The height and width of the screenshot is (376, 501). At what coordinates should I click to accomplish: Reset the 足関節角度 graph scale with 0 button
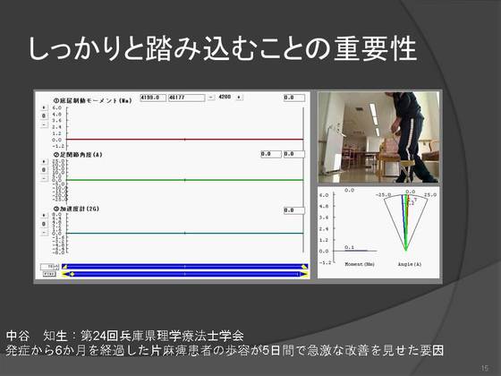(x=44, y=170)
